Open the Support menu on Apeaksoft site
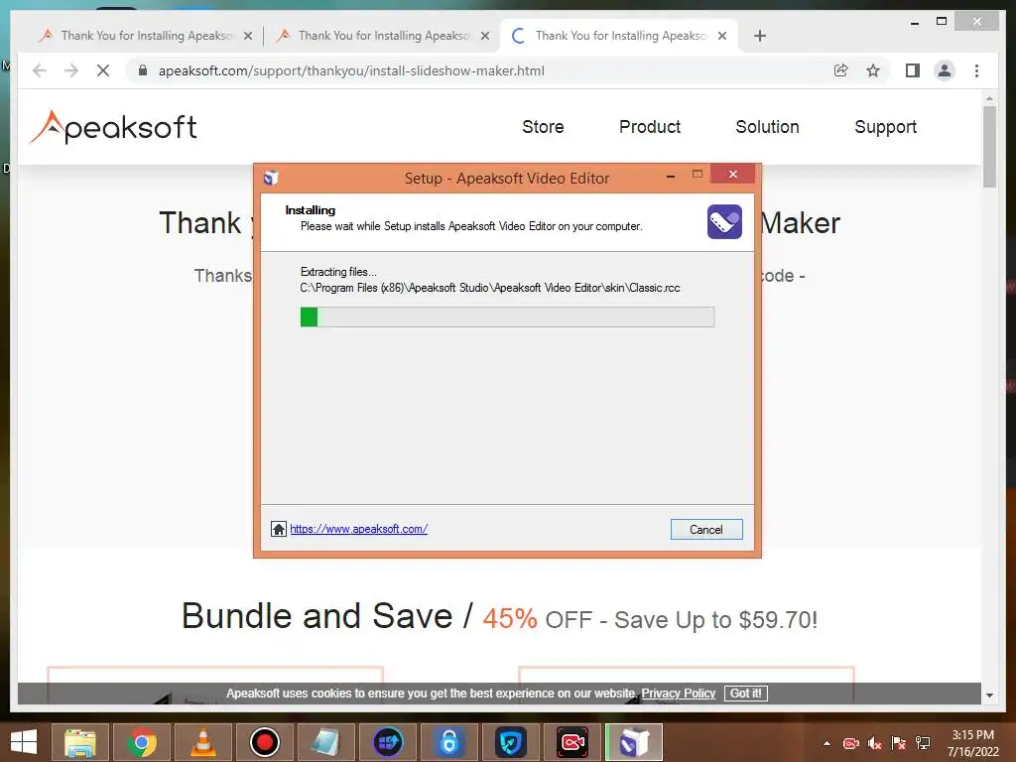The image size is (1016, 762). [x=885, y=127]
